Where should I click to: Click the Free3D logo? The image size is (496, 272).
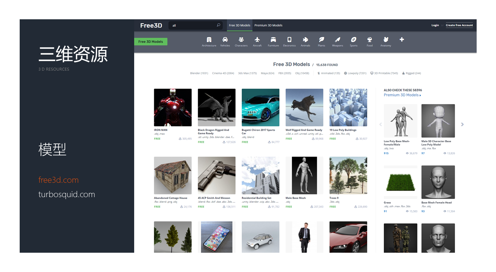[151, 25]
